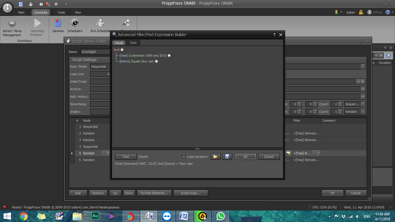Open the quick access toolbar customize arrow
This screenshot has height=222, width=395.
(66, 4)
